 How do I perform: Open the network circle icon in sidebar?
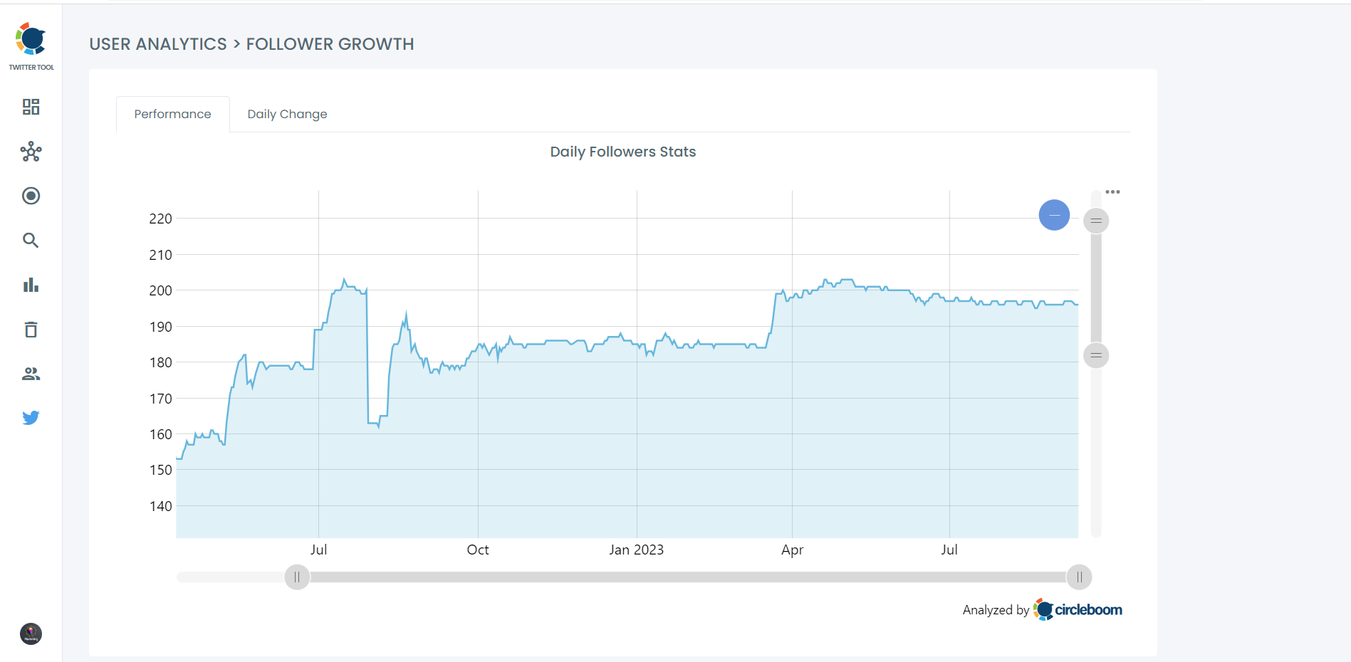coord(31,152)
